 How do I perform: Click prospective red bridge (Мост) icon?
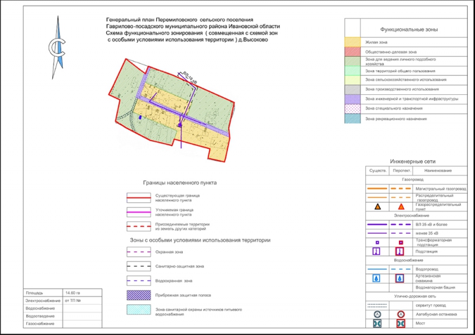(x=401, y=323)
